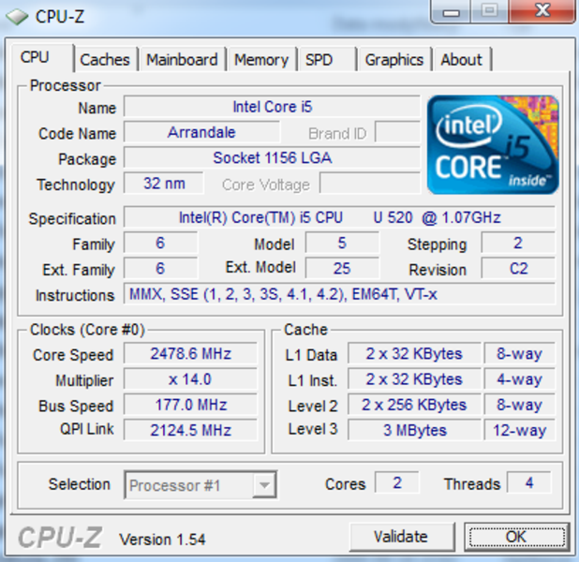Open the Mainboard tab
Viewport: 579px width, 562px height.
point(183,59)
